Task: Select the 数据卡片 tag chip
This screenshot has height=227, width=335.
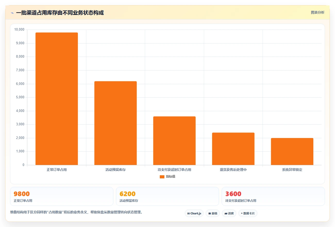Action: 248,213
